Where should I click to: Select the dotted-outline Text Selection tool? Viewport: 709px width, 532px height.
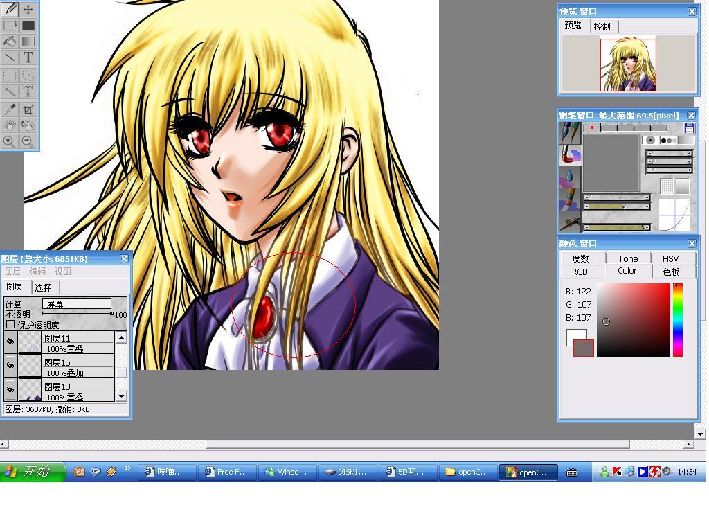point(28,91)
